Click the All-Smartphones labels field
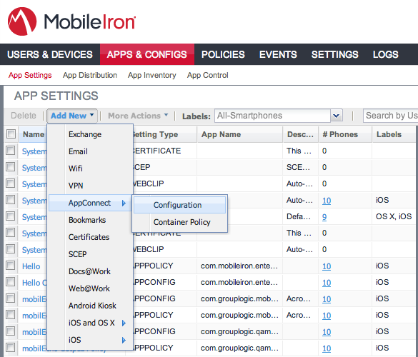The image size is (418, 357). [272, 116]
